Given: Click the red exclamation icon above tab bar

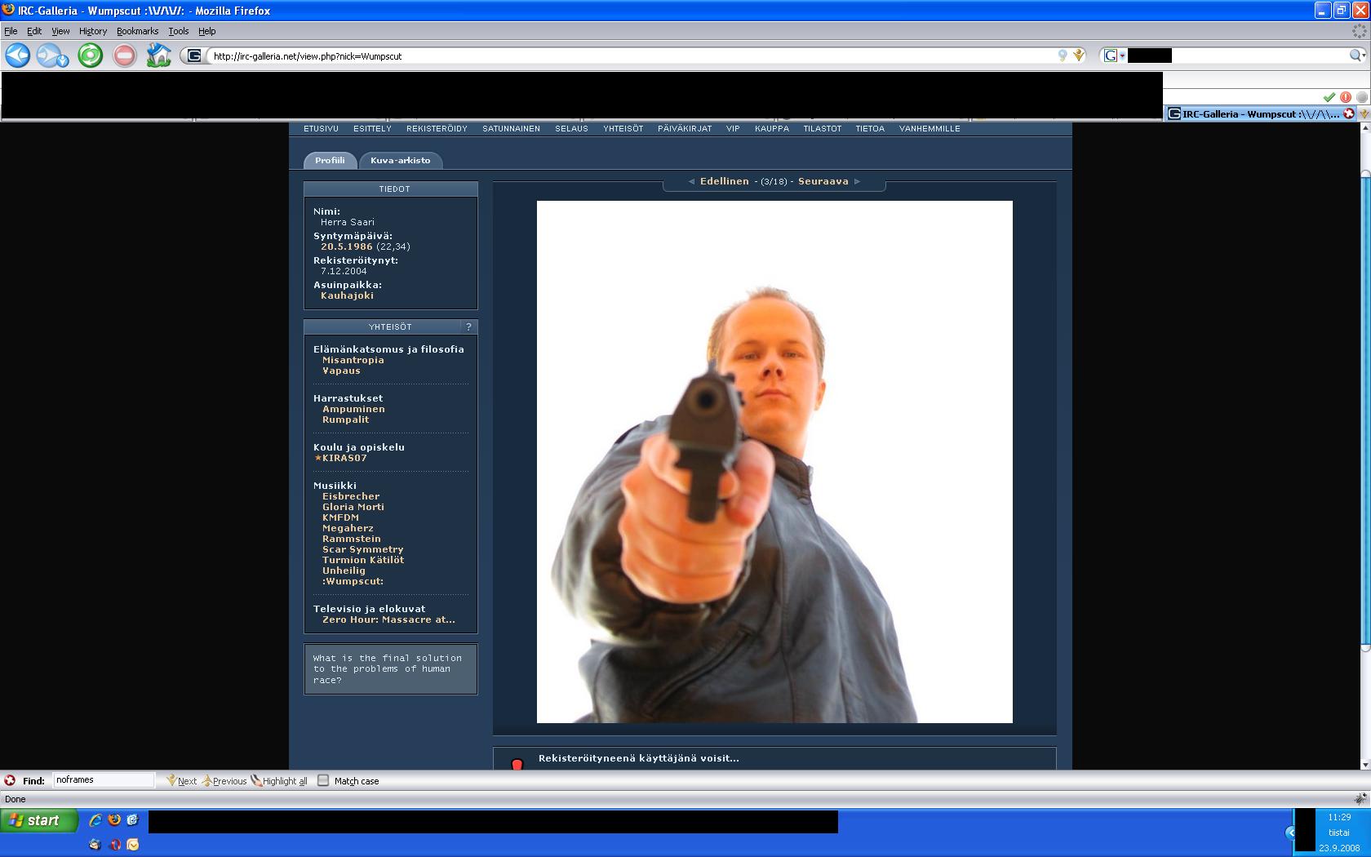Looking at the screenshot, I should point(1346,97).
